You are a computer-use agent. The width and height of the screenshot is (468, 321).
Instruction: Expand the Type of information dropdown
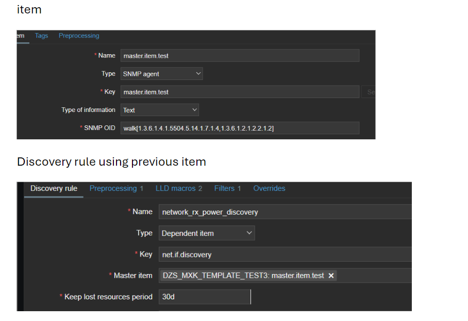pyautogui.click(x=159, y=110)
